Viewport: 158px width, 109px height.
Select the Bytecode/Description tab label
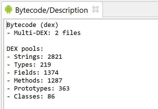(51, 10)
